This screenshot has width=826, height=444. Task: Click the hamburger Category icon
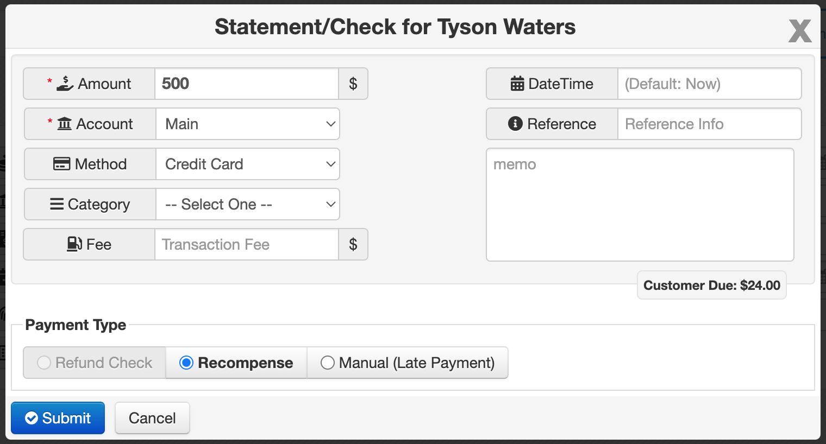point(57,204)
